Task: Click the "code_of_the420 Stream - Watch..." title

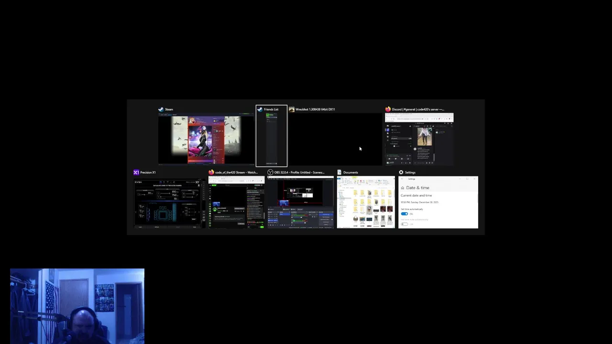Action: [237, 172]
